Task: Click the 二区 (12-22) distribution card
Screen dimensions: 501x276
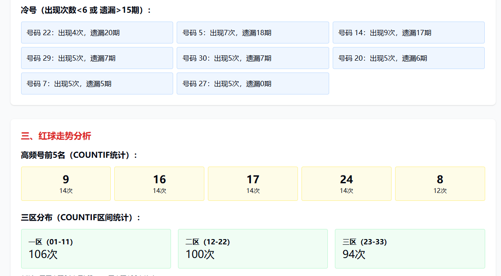Action: click(253, 248)
